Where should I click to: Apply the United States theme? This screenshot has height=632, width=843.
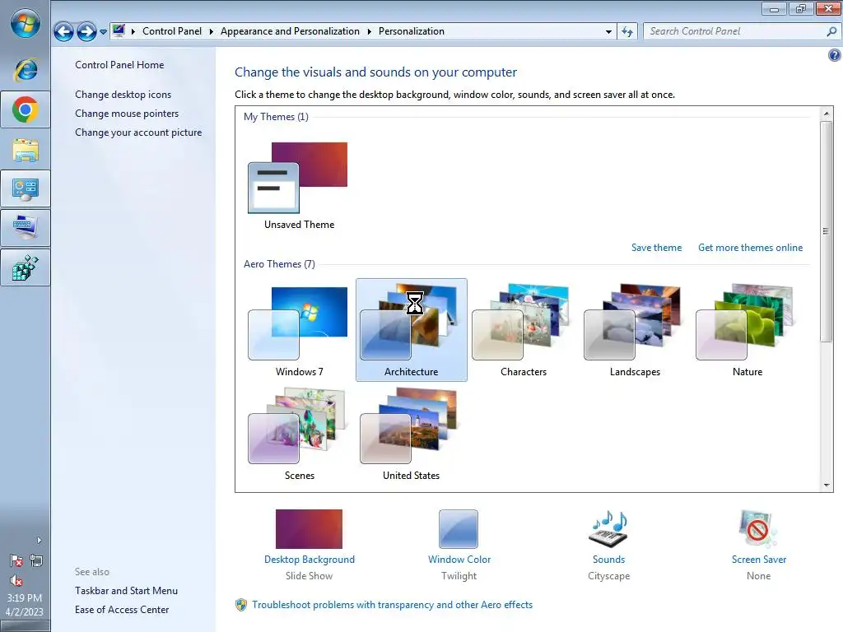click(x=412, y=433)
